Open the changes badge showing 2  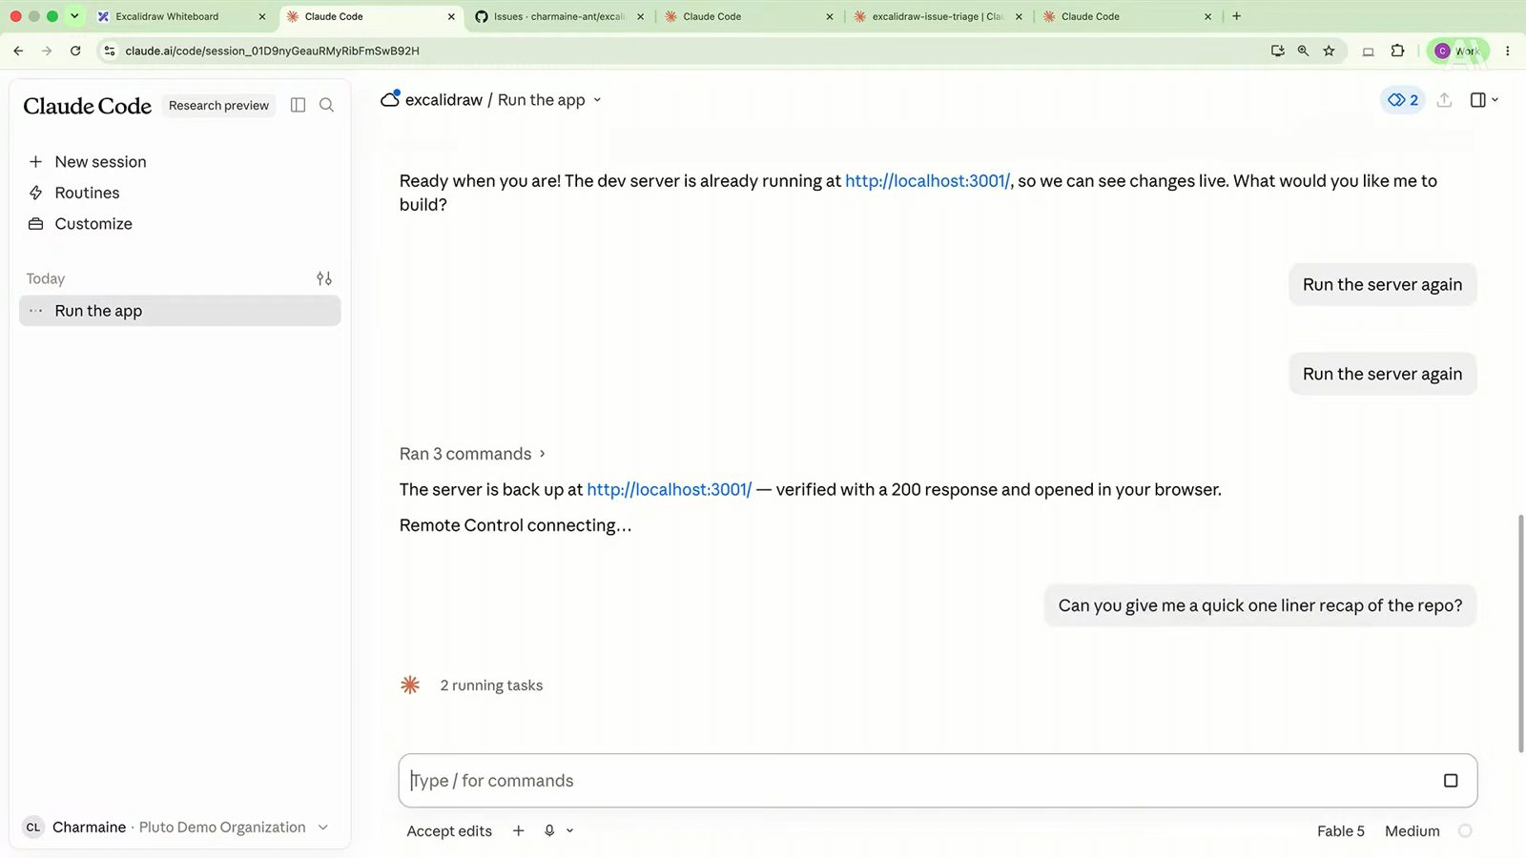[x=1403, y=100]
